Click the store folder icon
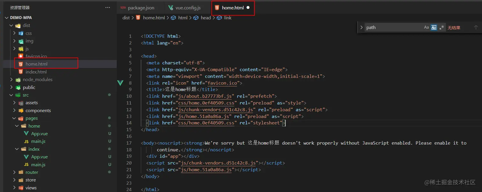 click(21, 180)
